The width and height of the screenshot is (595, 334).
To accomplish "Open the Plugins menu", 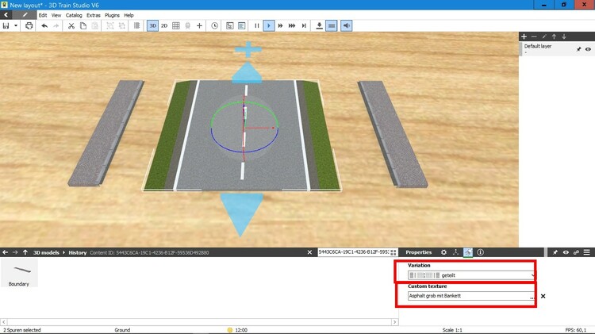I will click(x=112, y=15).
